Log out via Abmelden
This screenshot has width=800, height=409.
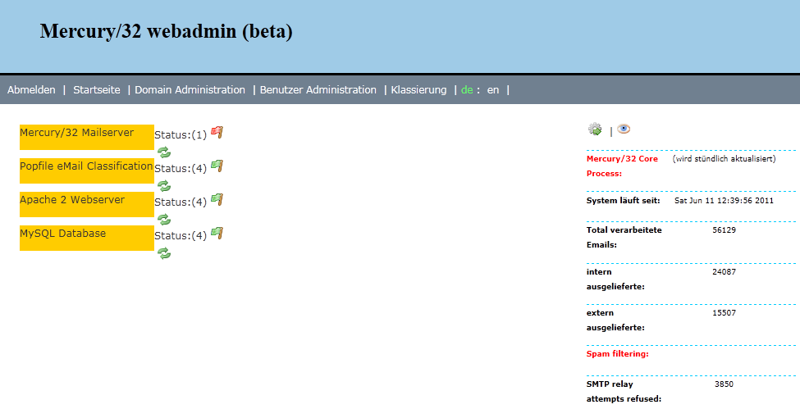coord(32,90)
